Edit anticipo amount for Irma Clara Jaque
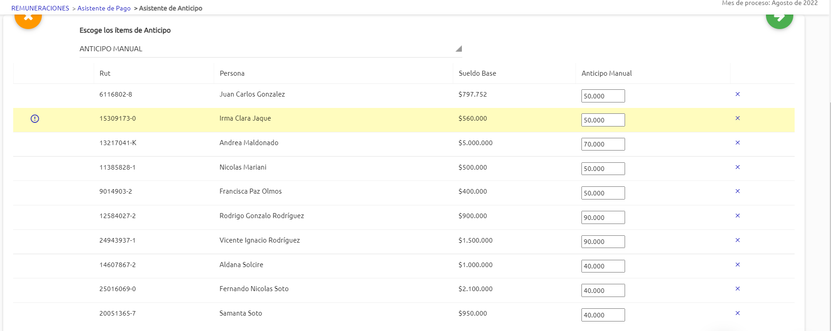Image resolution: width=831 pixels, height=331 pixels. [x=603, y=120]
